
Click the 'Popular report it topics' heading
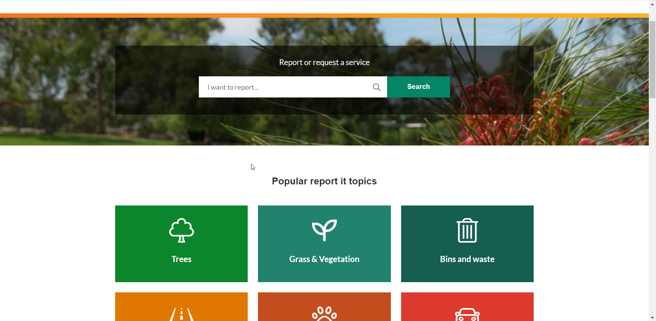click(x=324, y=181)
